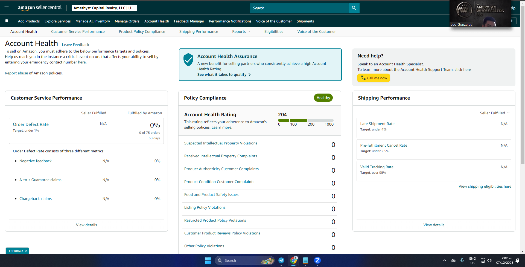This screenshot has width=525, height=267.
Task: Open the hamburger navigation menu
Action: click(7, 8)
